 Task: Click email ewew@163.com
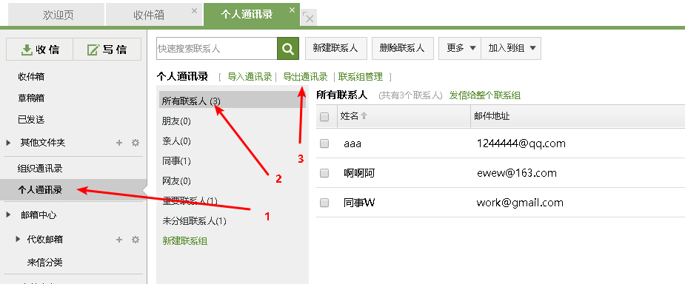click(517, 173)
